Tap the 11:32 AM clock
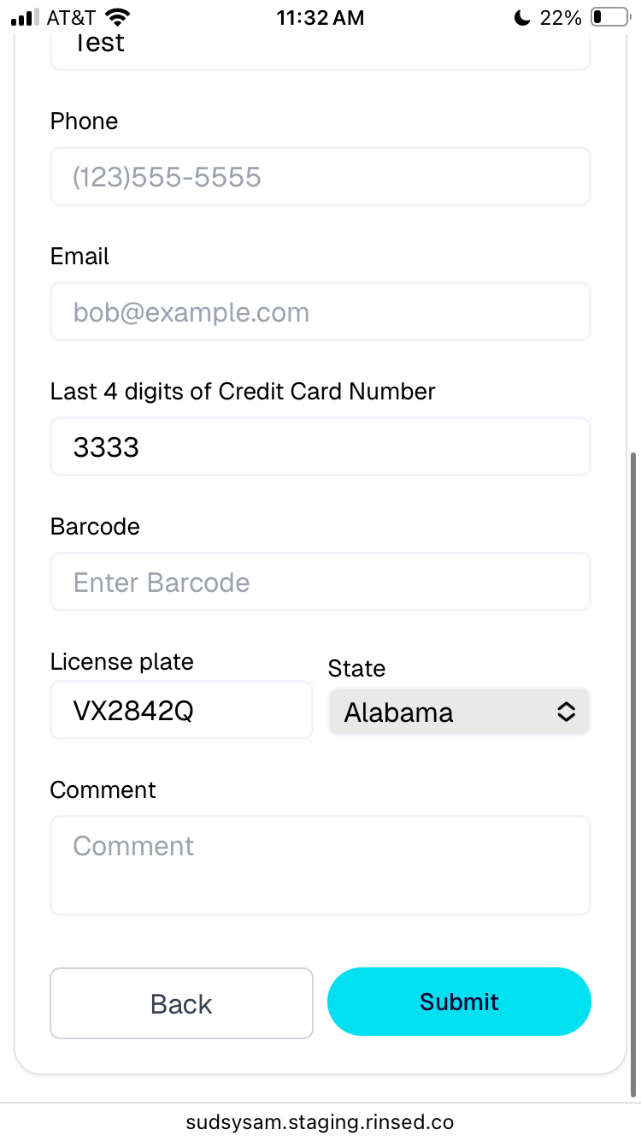The width and height of the screenshot is (641, 1141). [x=320, y=17]
